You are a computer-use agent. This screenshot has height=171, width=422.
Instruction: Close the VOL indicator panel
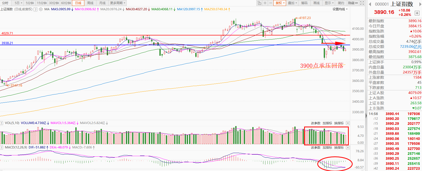pos(348,123)
